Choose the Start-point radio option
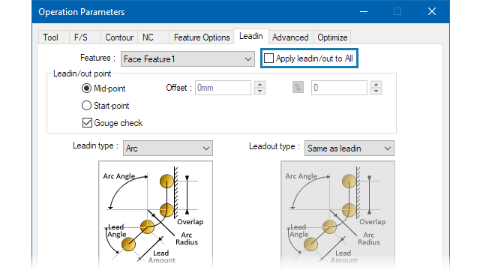Image resolution: width=480 pixels, height=270 pixels. pyautogui.click(x=87, y=106)
